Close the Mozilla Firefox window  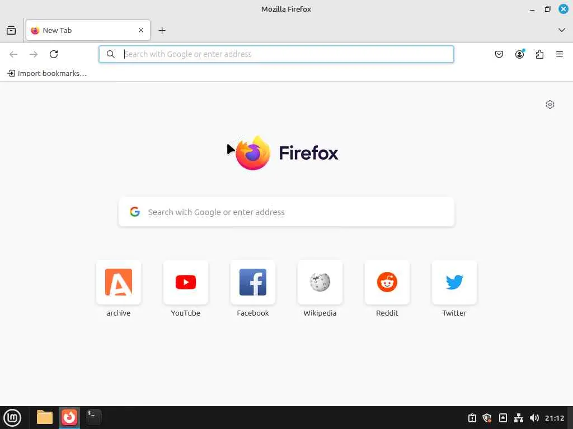(x=563, y=9)
